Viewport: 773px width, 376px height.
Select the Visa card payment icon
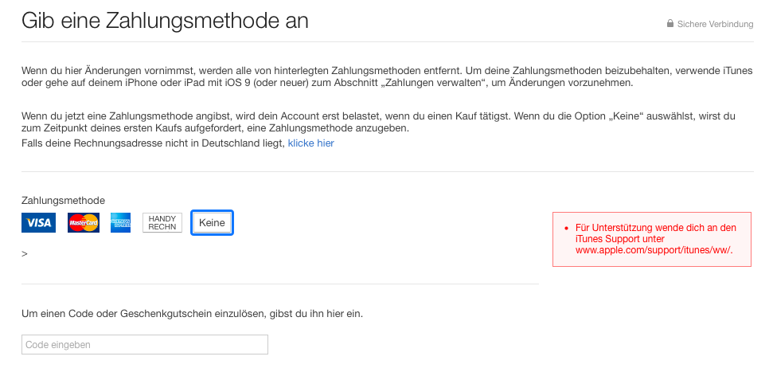pyautogui.click(x=38, y=223)
